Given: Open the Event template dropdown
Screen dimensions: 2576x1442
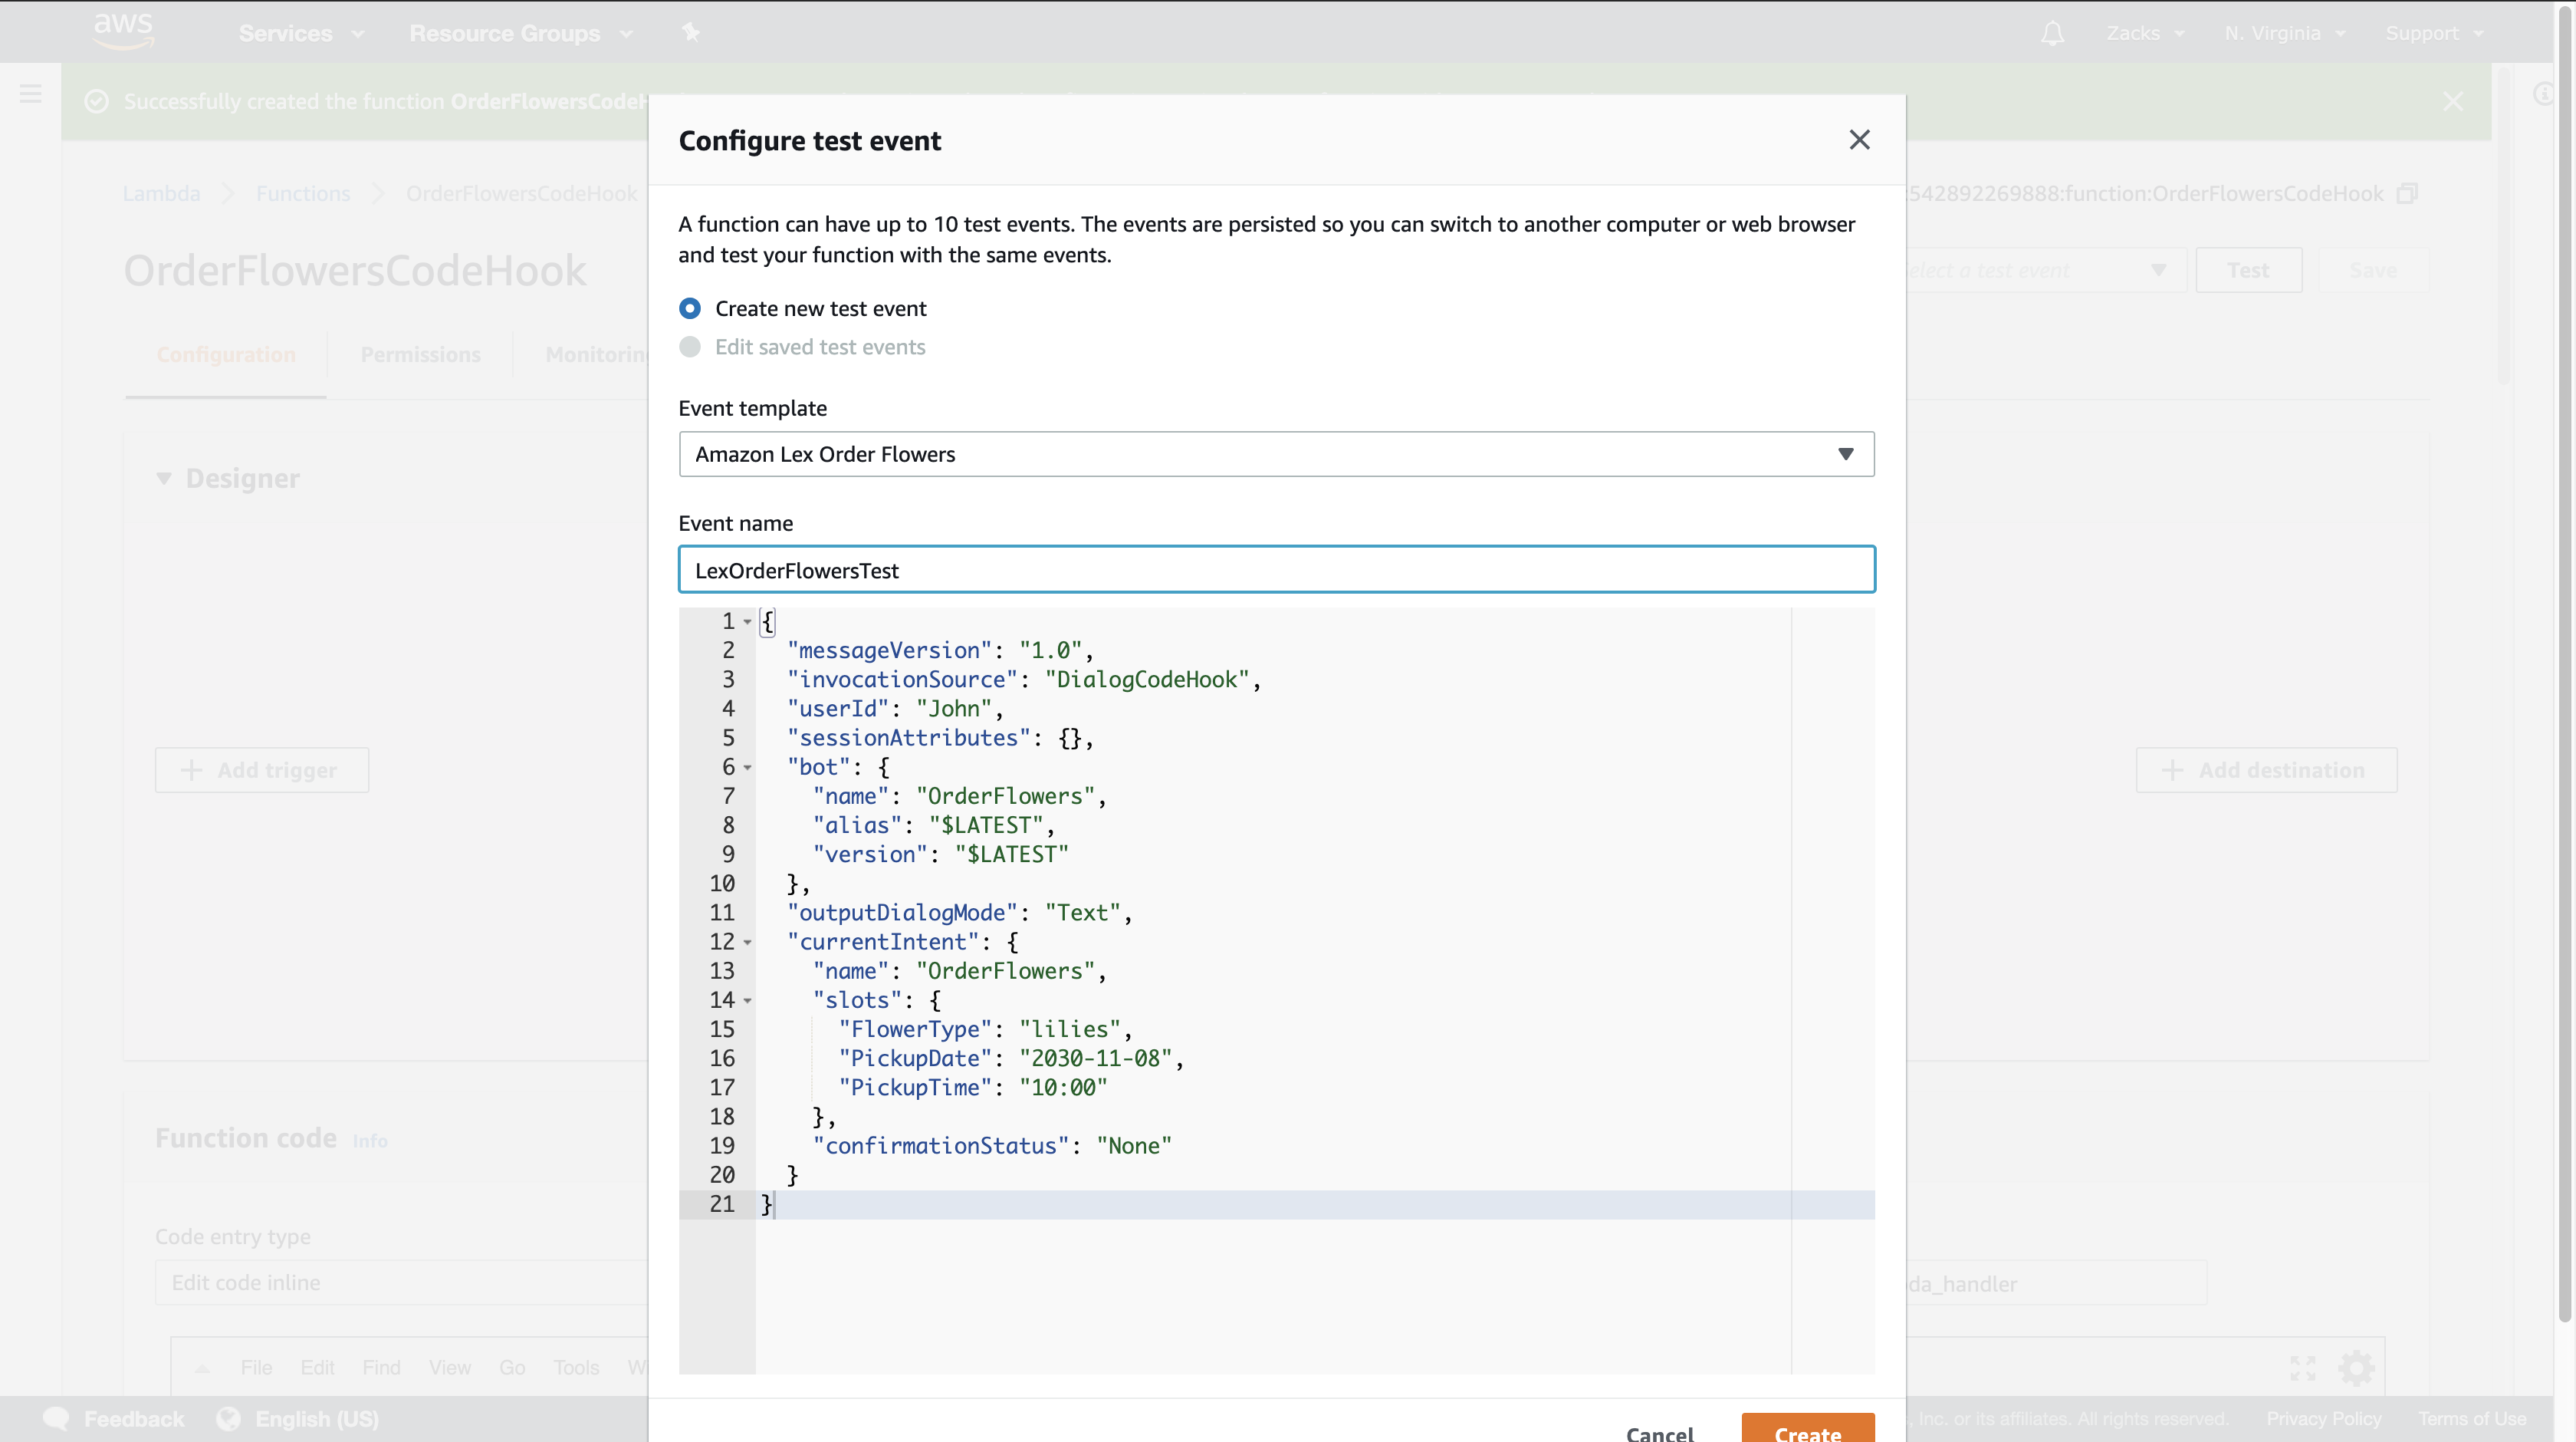Looking at the screenshot, I should point(1276,454).
